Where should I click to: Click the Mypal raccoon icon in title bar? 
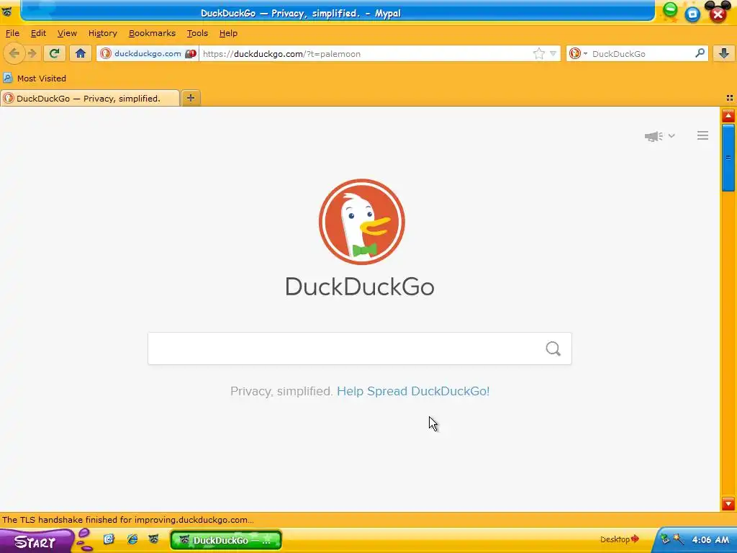(x=7, y=12)
